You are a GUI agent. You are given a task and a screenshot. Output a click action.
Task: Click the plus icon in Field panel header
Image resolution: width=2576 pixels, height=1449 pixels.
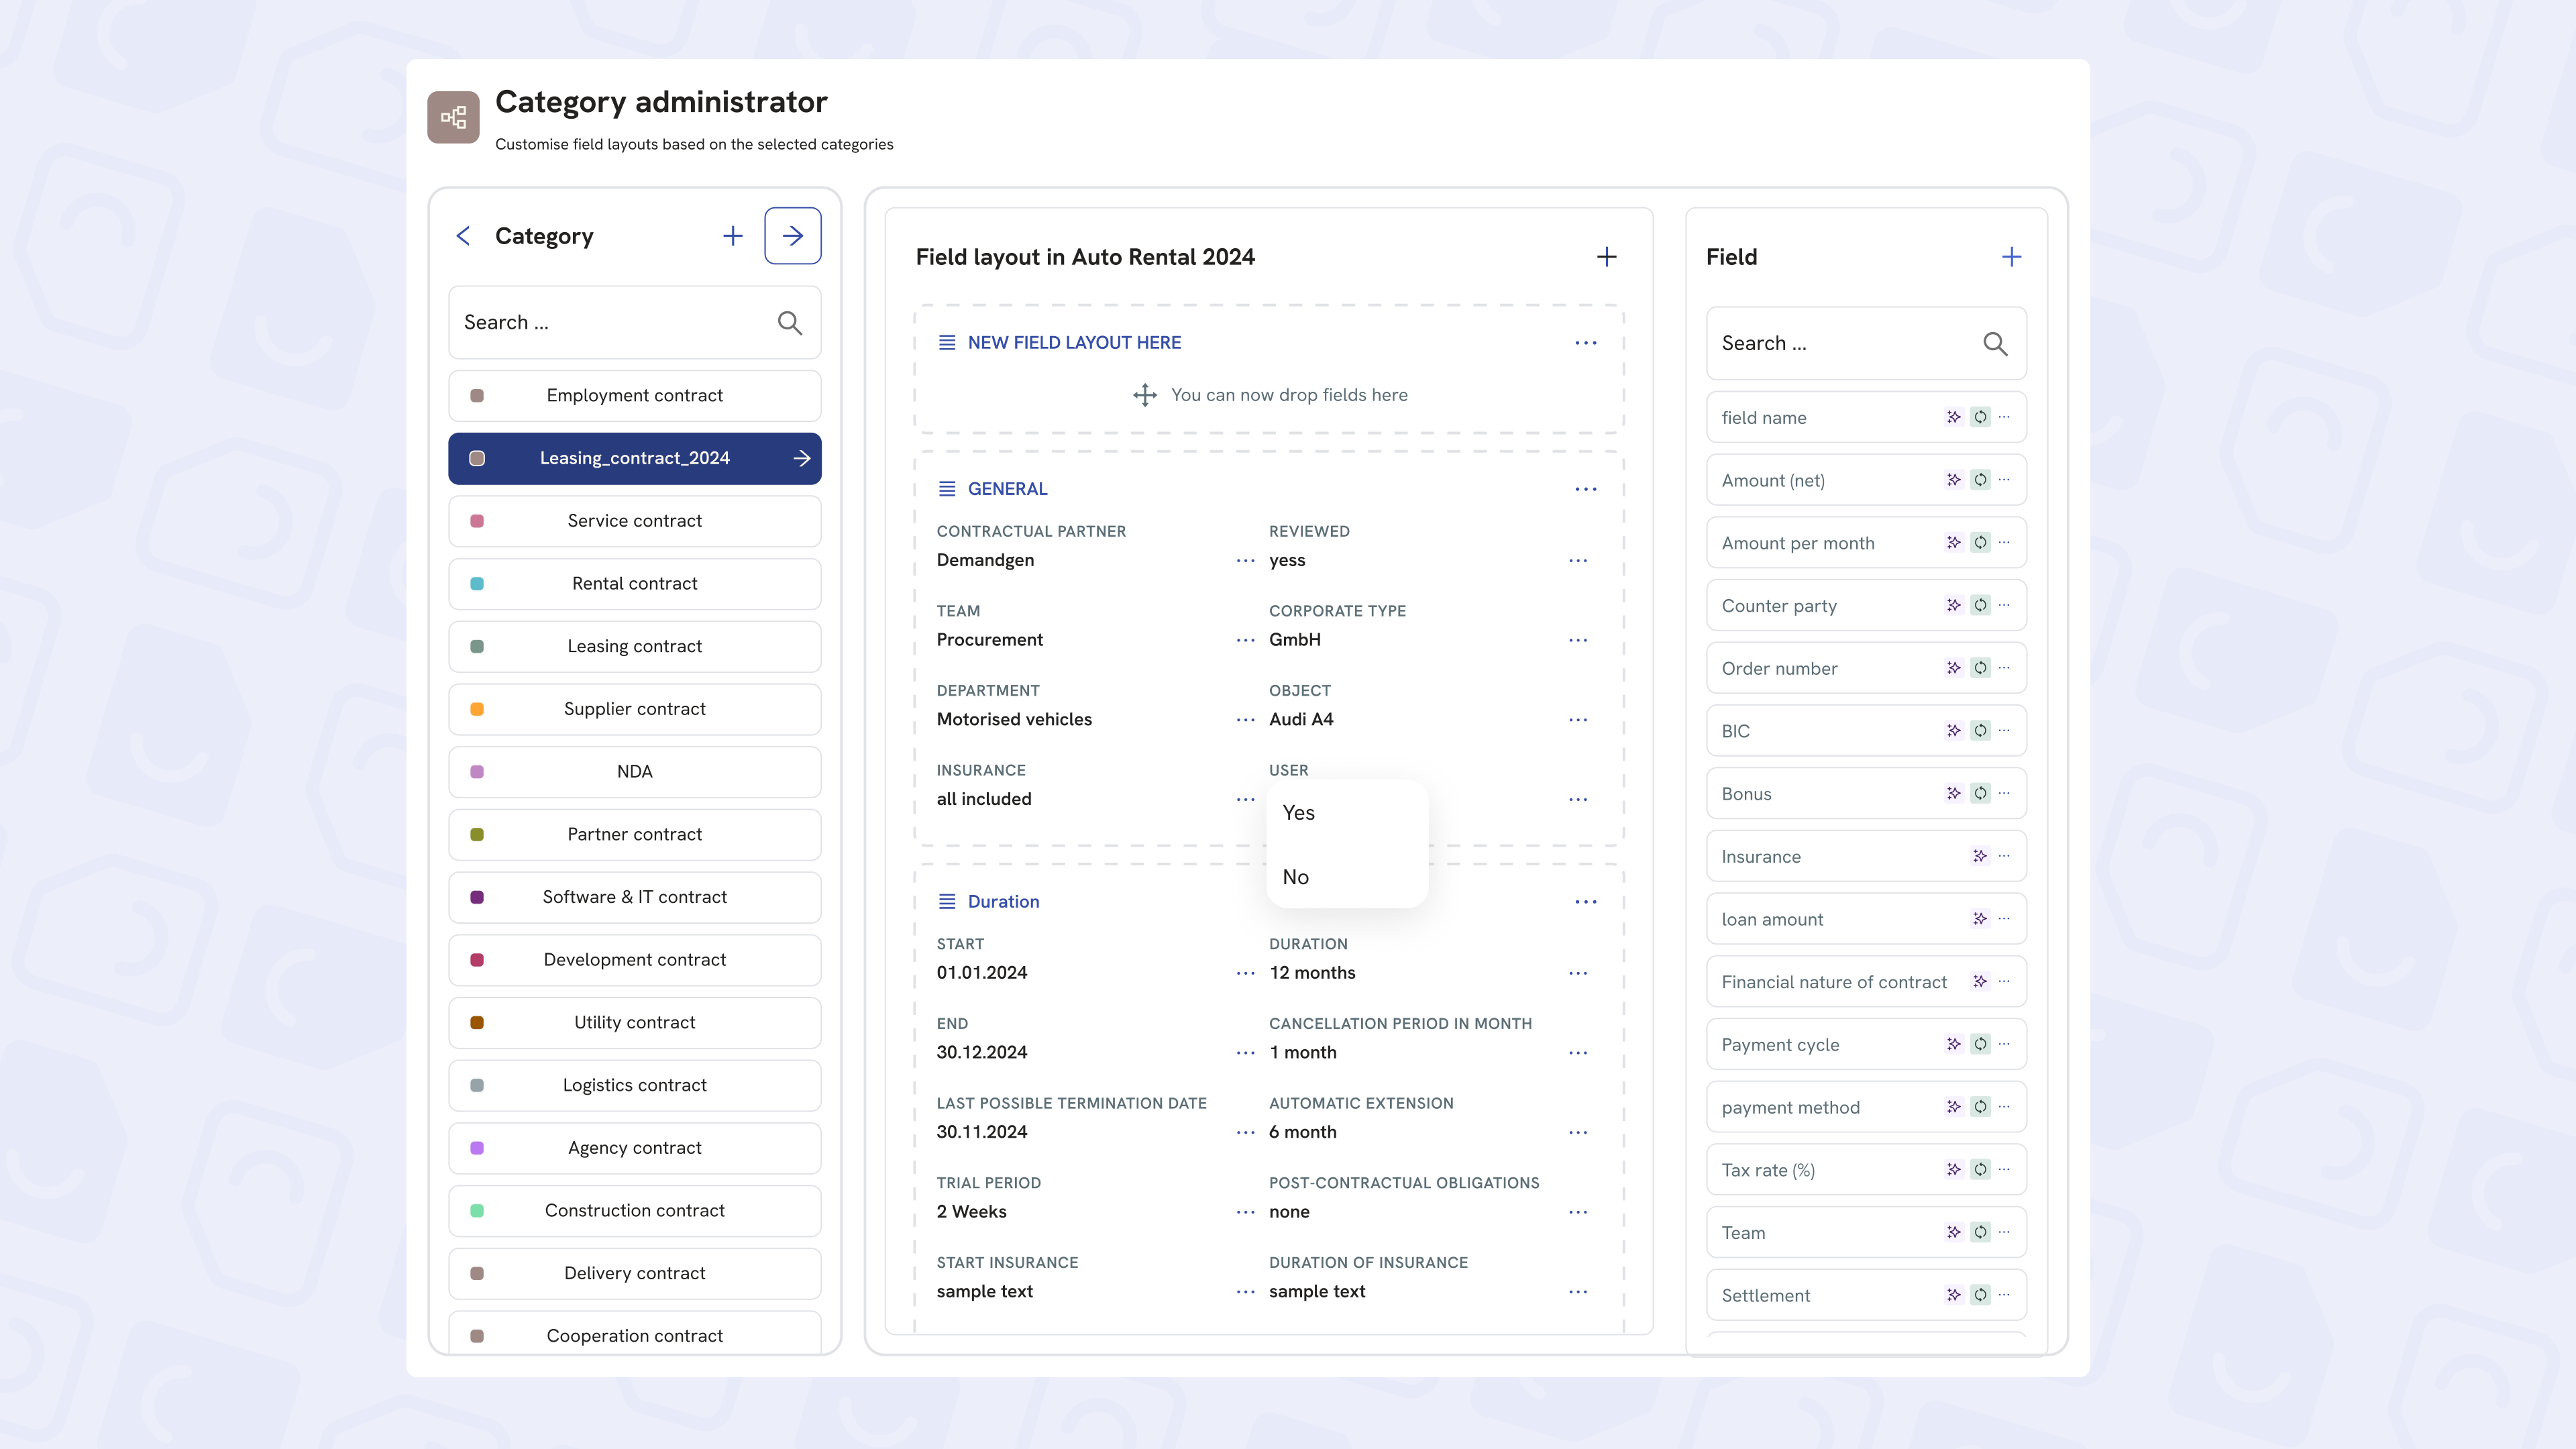point(2011,257)
